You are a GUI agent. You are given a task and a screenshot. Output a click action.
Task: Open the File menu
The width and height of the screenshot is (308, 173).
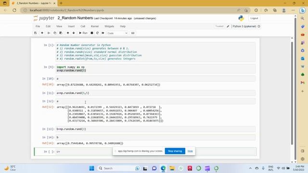coord(38,26)
